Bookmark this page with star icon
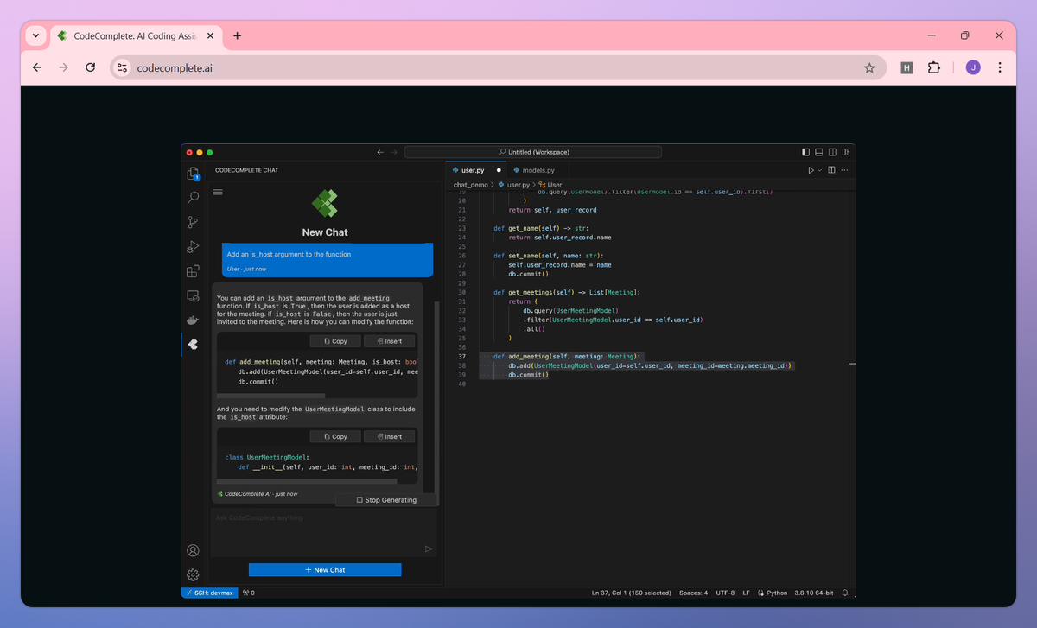The width and height of the screenshot is (1037, 628). click(x=869, y=67)
